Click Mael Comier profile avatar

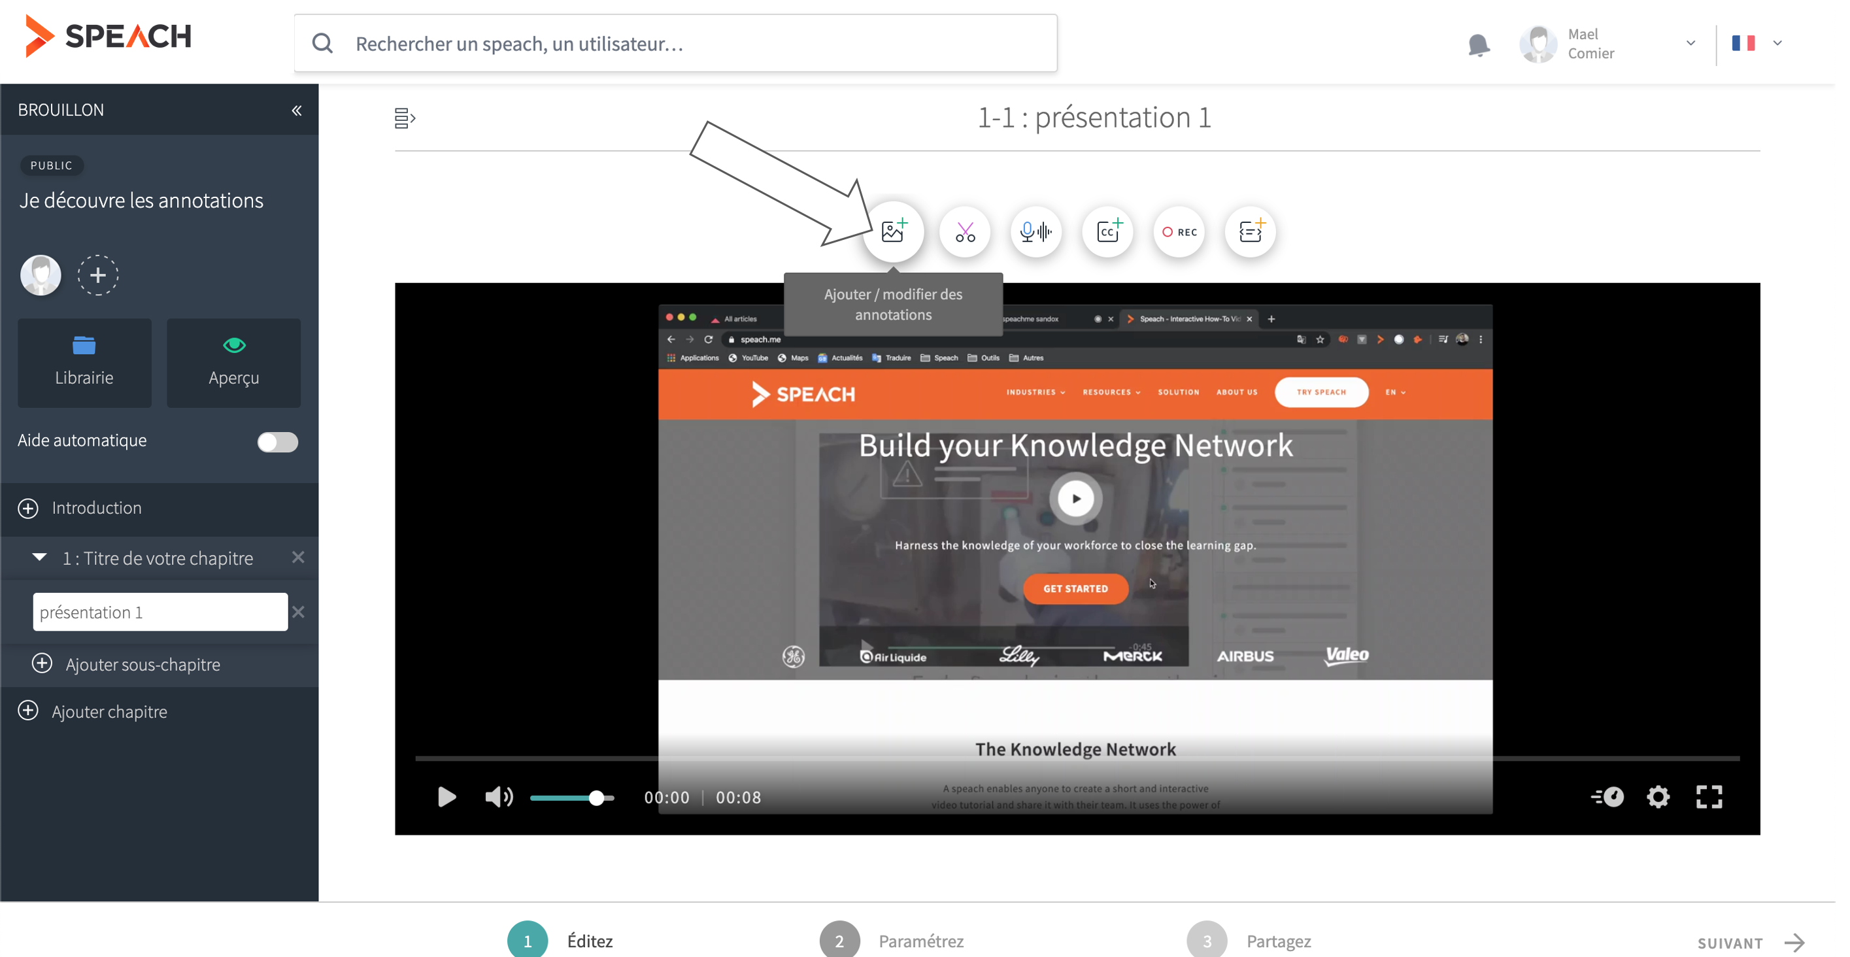pos(1538,44)
